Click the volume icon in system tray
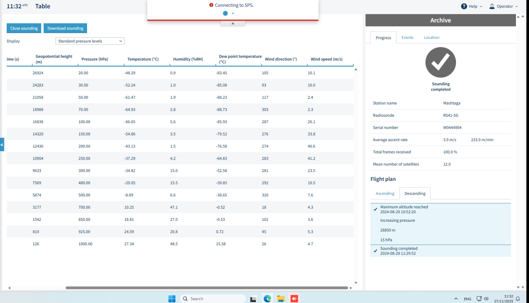 click(x=486, y=299)
